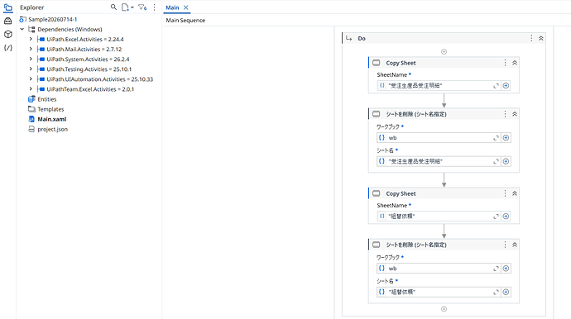Collapse the Dependencies (Windows) node
The image size is (571, 319).
22,29
